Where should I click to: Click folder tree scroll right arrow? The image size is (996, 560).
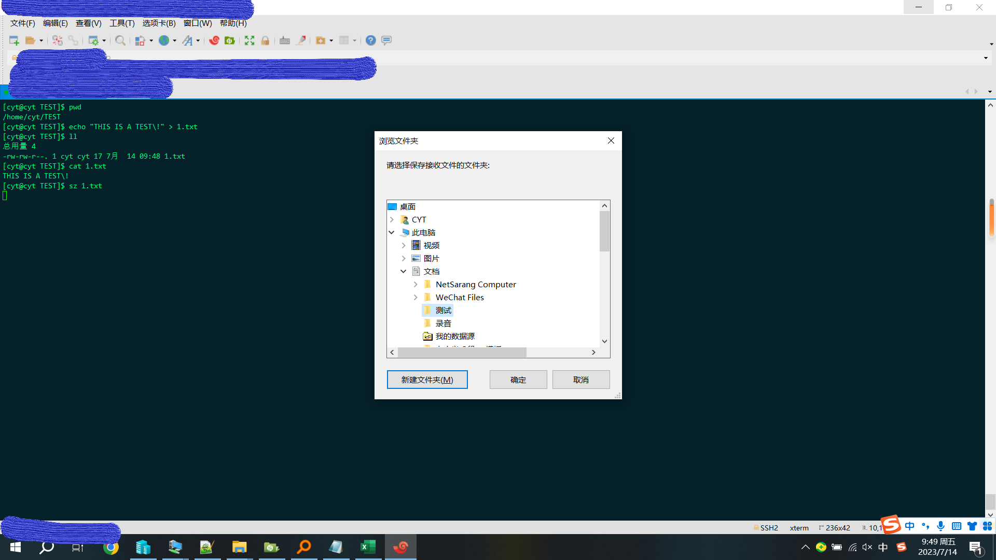[x=594, y=353]
